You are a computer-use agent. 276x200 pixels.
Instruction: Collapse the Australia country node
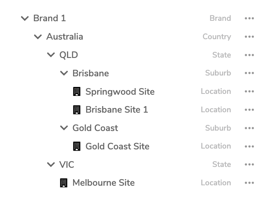click(38, 37)
